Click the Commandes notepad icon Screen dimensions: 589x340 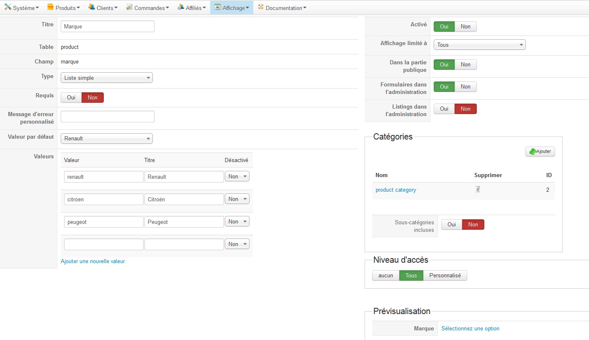pyautogui.click(x=129, y=7)
